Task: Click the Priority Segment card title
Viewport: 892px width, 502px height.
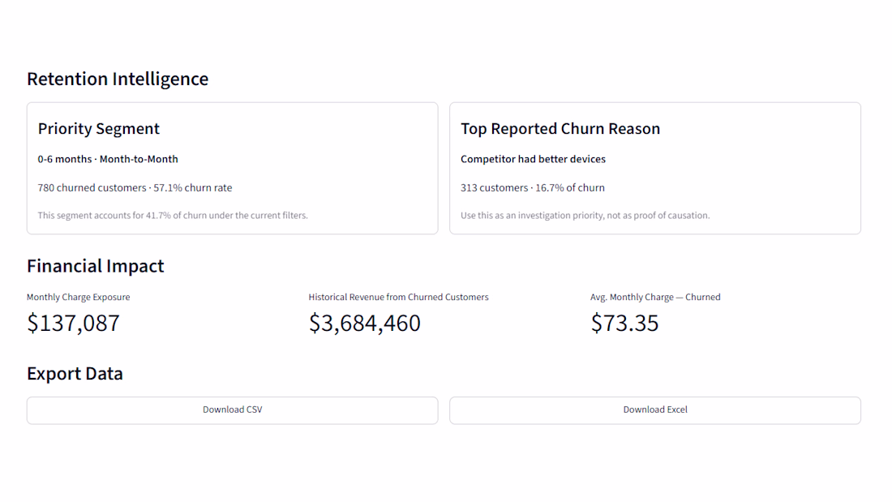Action: click(98, 129)
